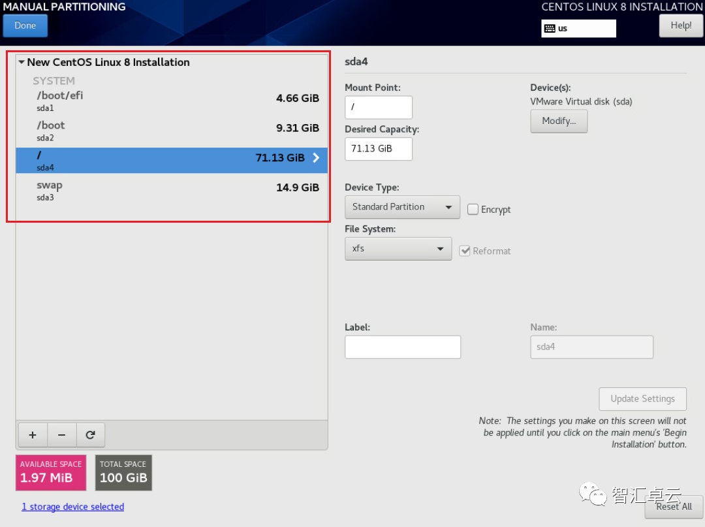The image size is (705, 527).
Task: Click the keyboard layout icon next to us
Action: [x=550, y=28]
